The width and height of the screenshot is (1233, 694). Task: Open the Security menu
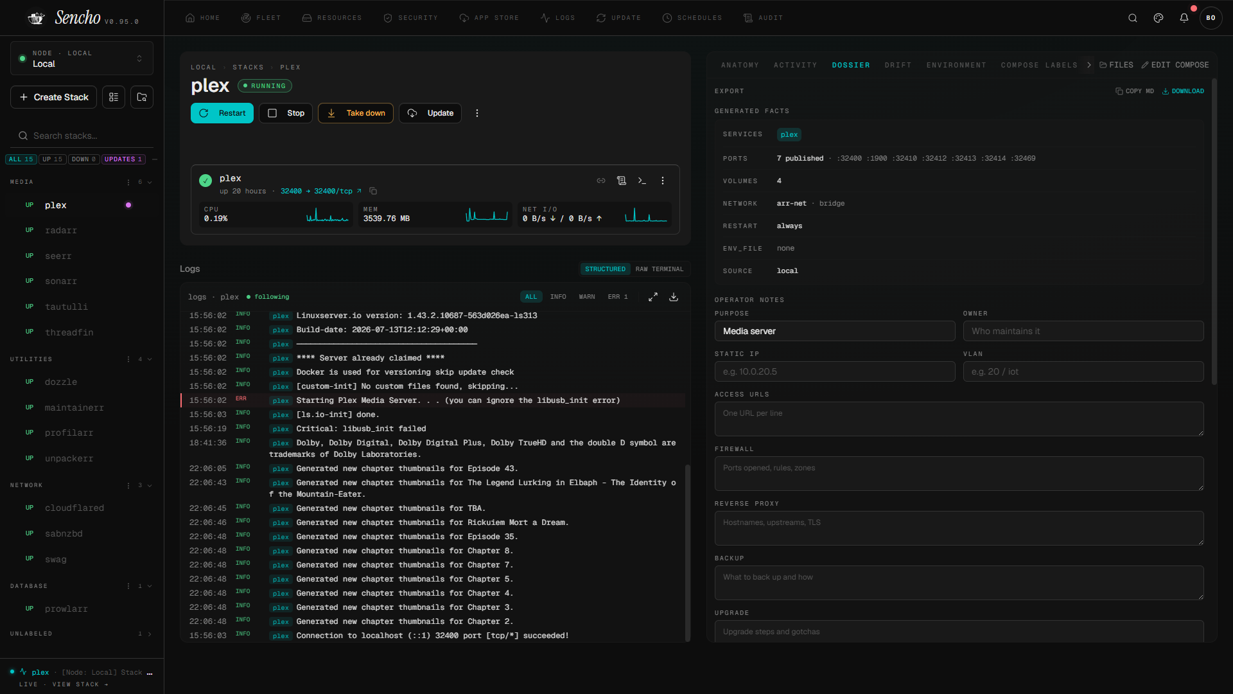(410, 18)
